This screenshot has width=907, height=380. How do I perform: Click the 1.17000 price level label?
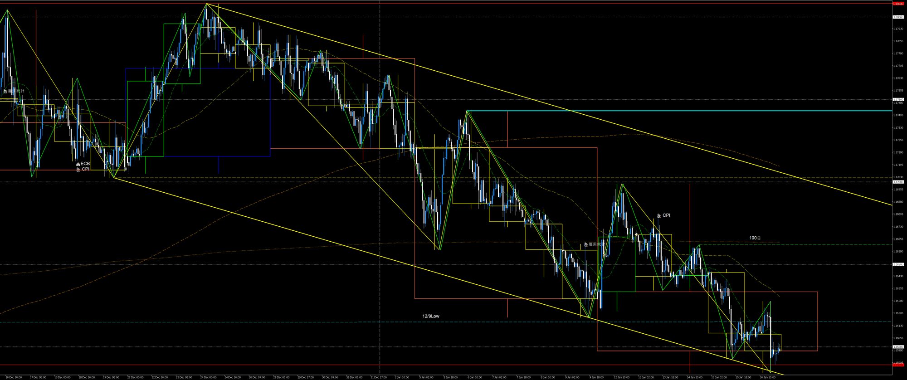point(897,182)
